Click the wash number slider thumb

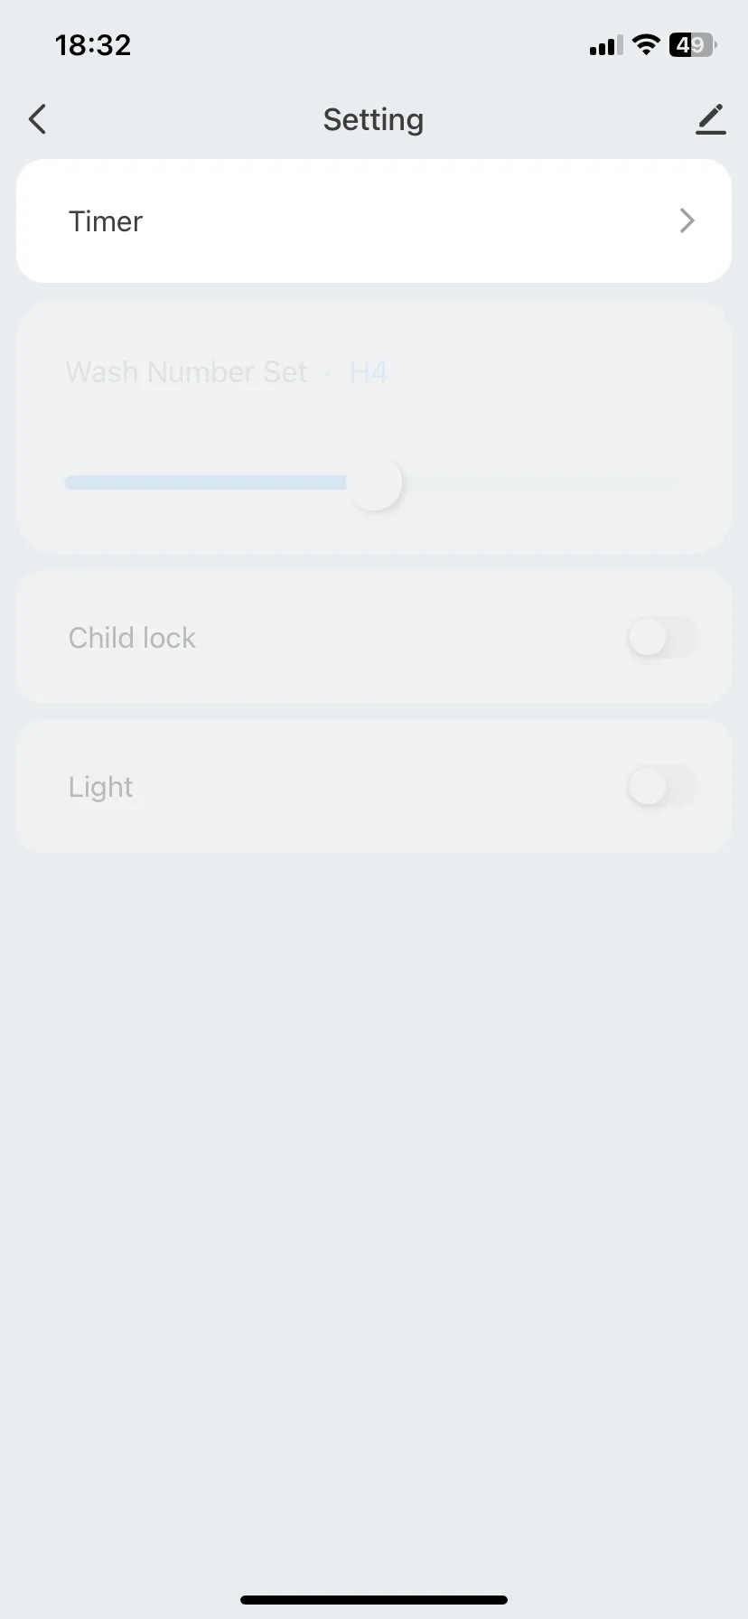(375, 483)
